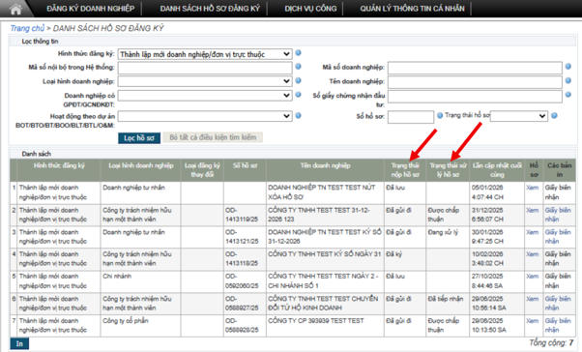Open Giấy biên nhận for OD-1413121/25 row
582x352 pixels.
pos(558,237)
